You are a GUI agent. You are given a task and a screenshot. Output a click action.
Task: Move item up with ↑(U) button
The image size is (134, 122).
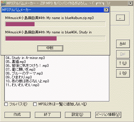click(123, 63)
